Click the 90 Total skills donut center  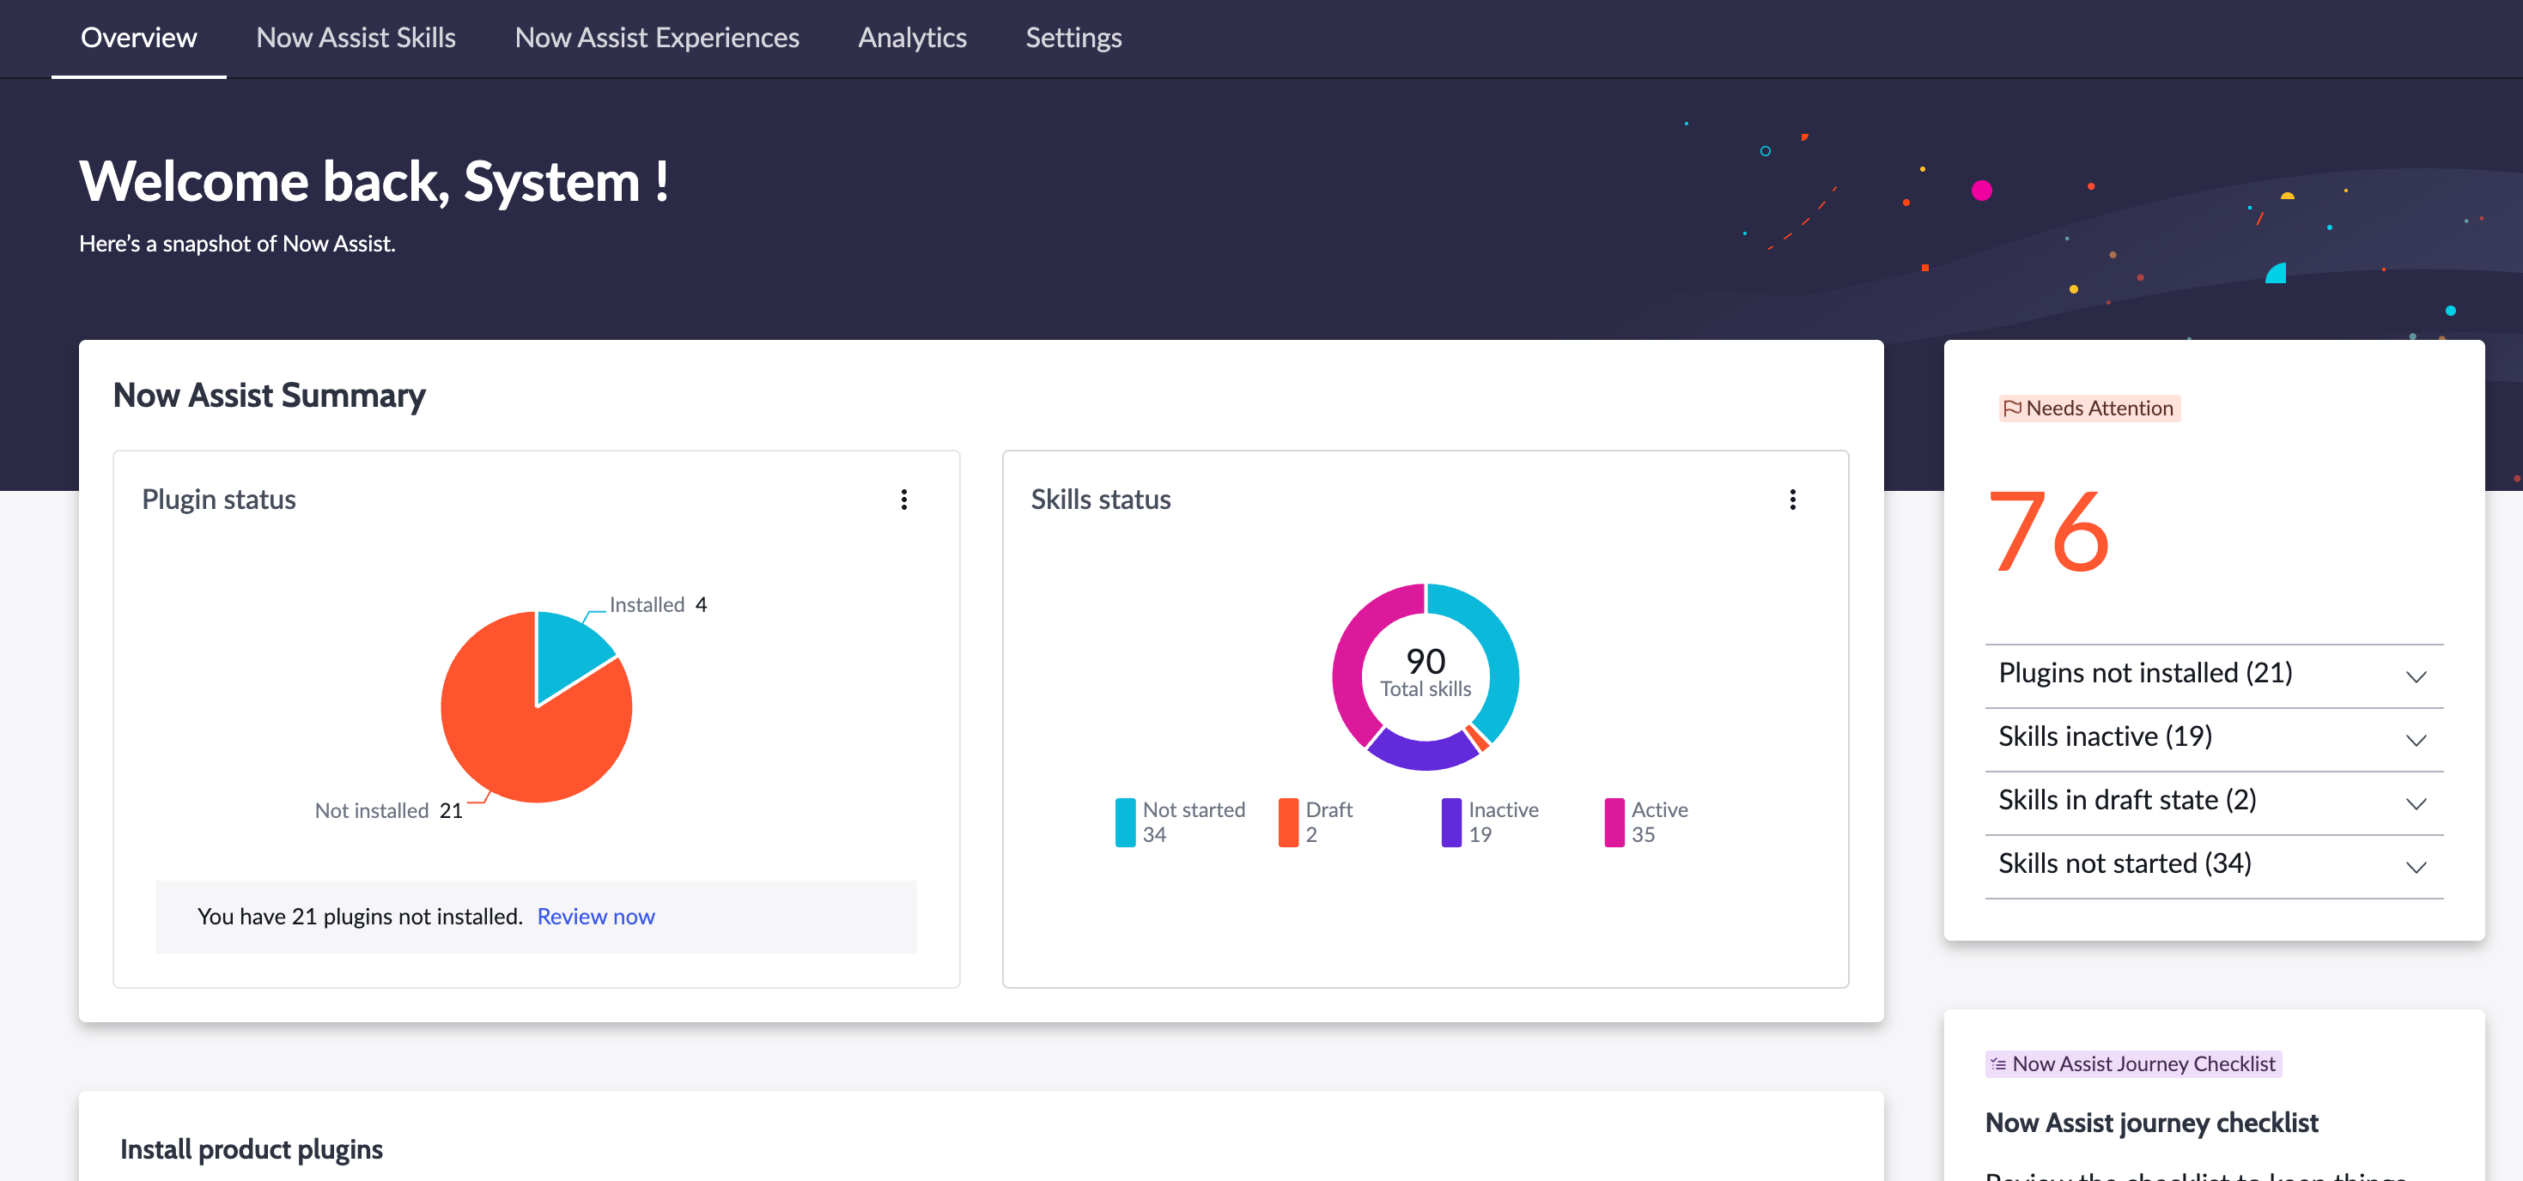pos(1425,673)
